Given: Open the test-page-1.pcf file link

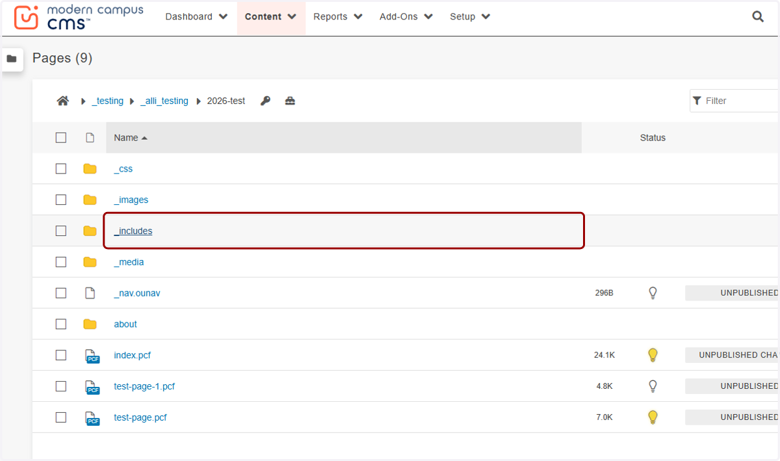Looking at the screenshot, I should [144, 386].
